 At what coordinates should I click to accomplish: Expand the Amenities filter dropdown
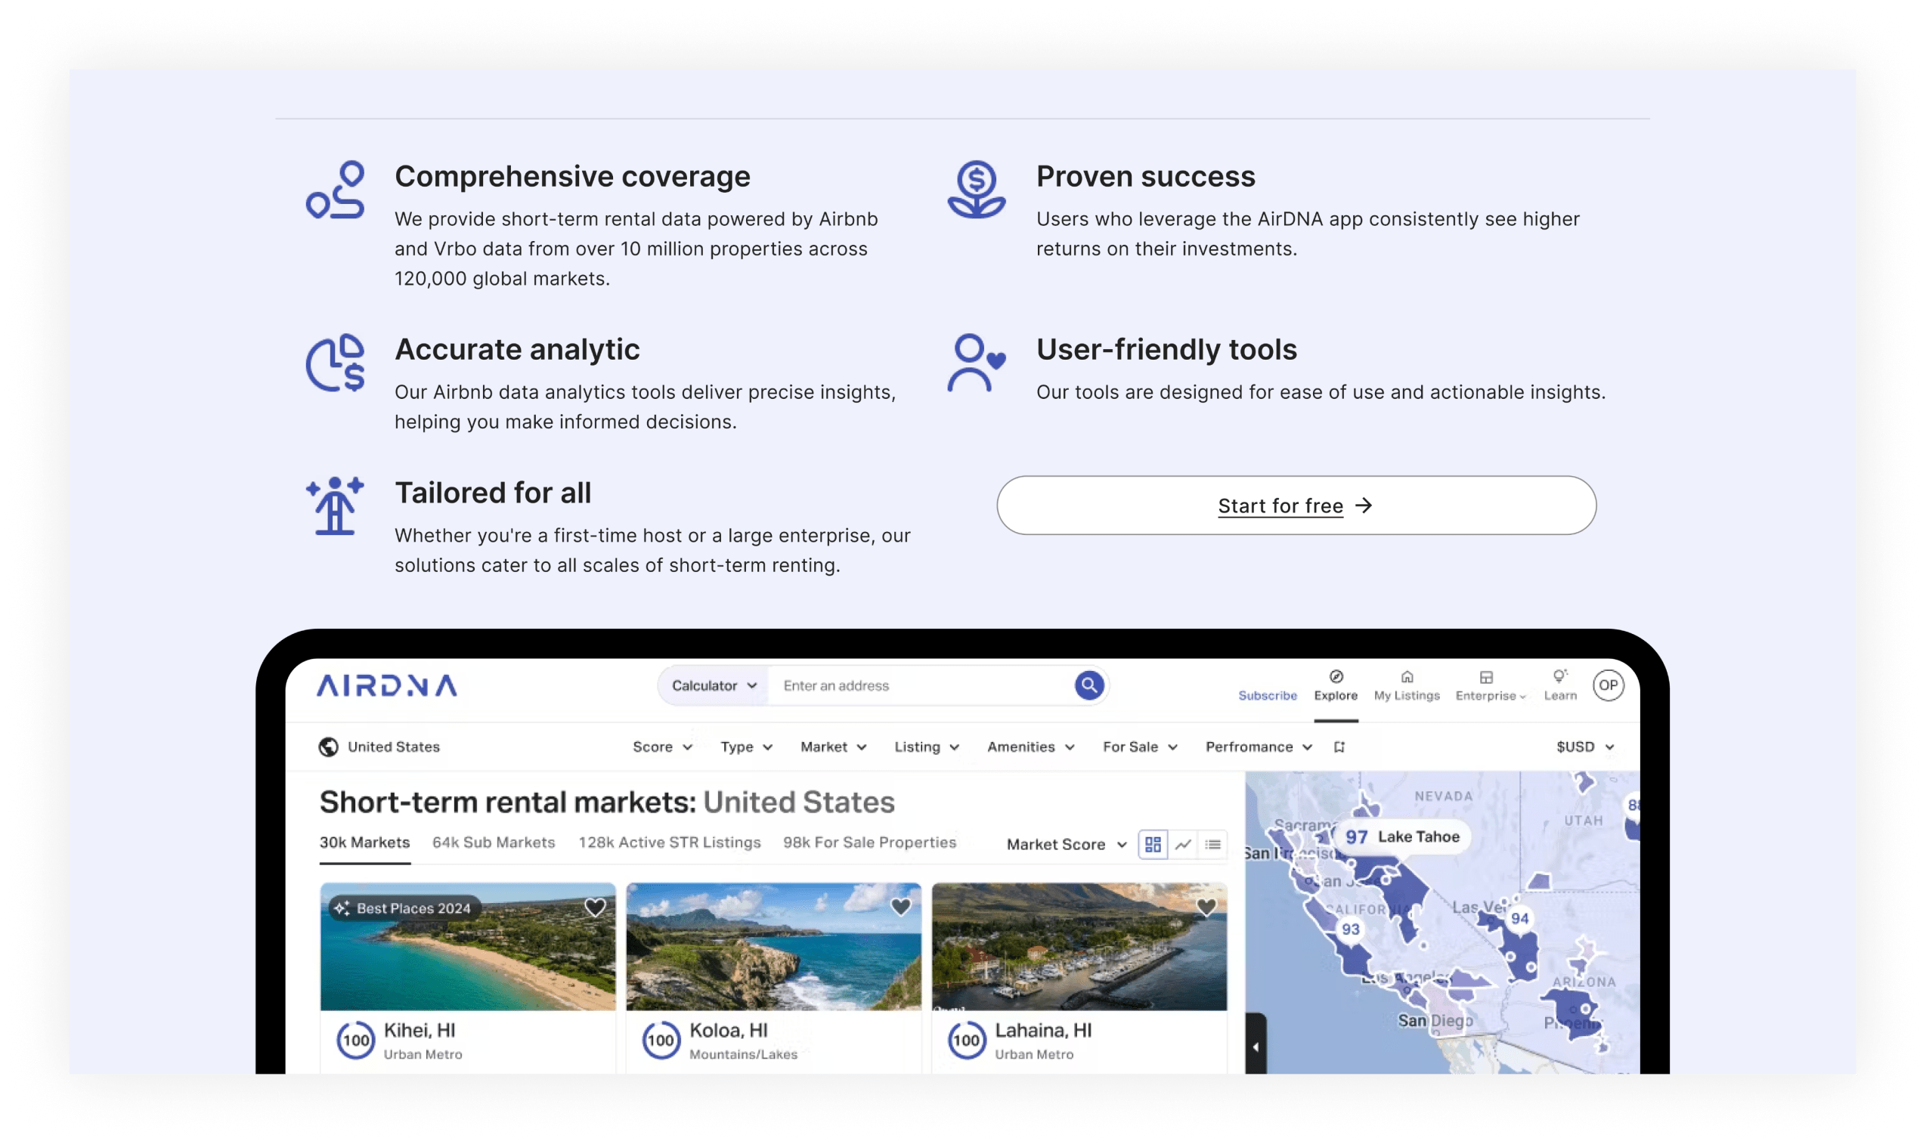[x=1030, y=747]
